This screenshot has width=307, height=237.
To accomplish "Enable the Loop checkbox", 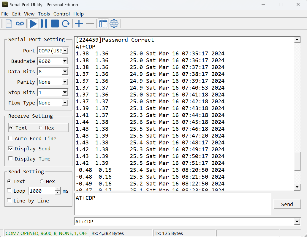I will 9,191.
